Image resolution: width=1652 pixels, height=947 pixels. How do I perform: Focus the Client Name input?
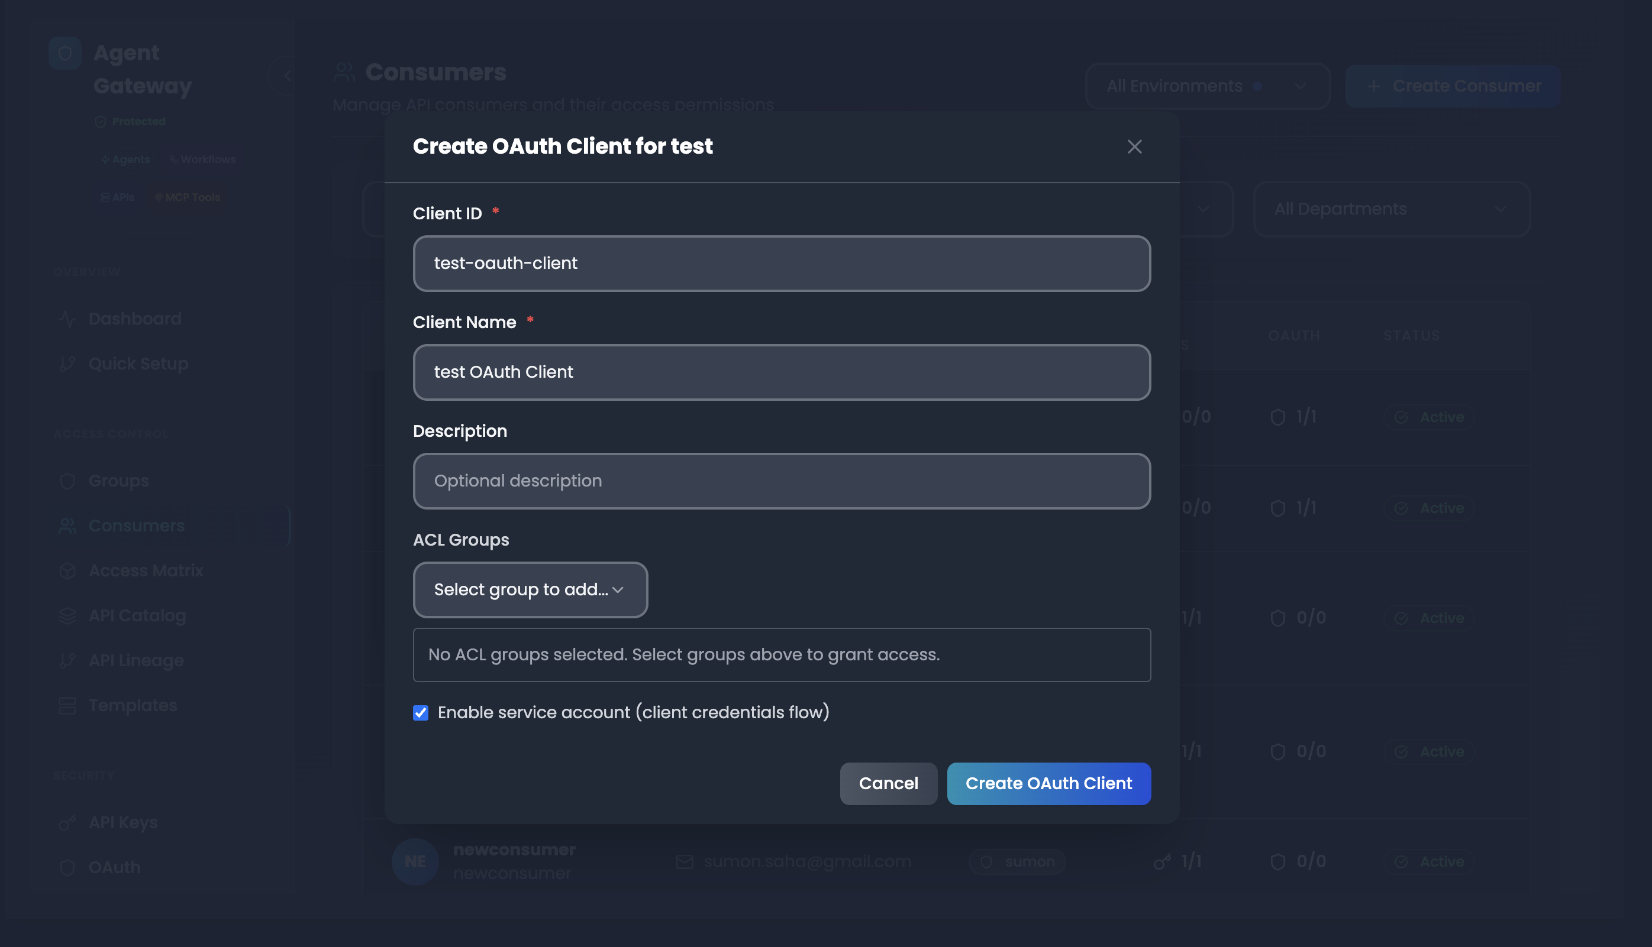781,372
